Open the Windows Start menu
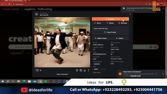Viewport: 167px width, 94px height. tap(3, 81)
